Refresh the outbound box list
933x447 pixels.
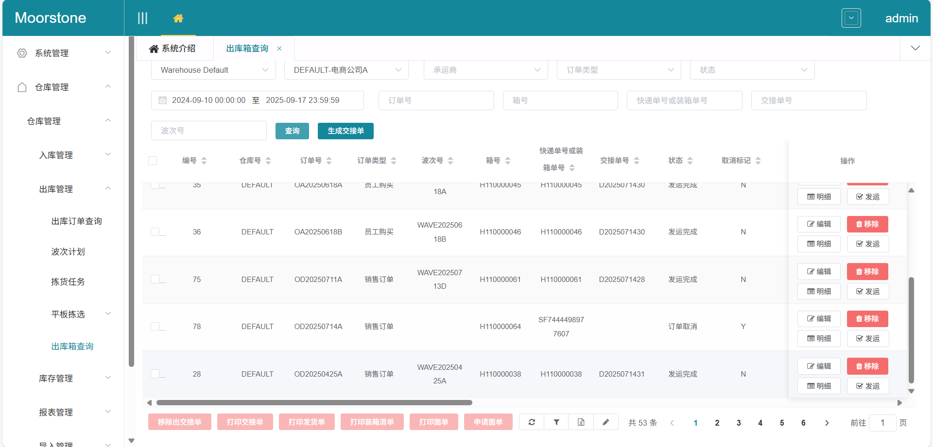click(x=531, y=422)
